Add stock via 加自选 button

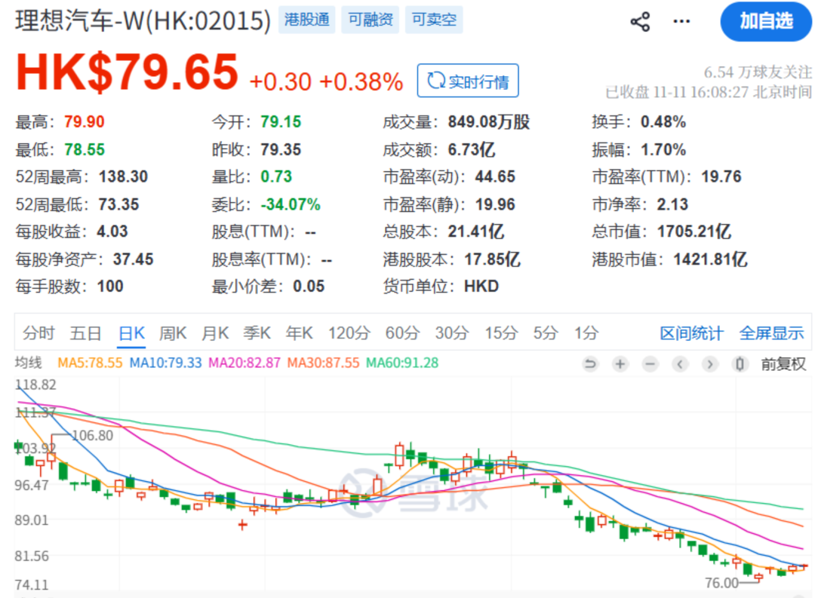tap(766, 21)
